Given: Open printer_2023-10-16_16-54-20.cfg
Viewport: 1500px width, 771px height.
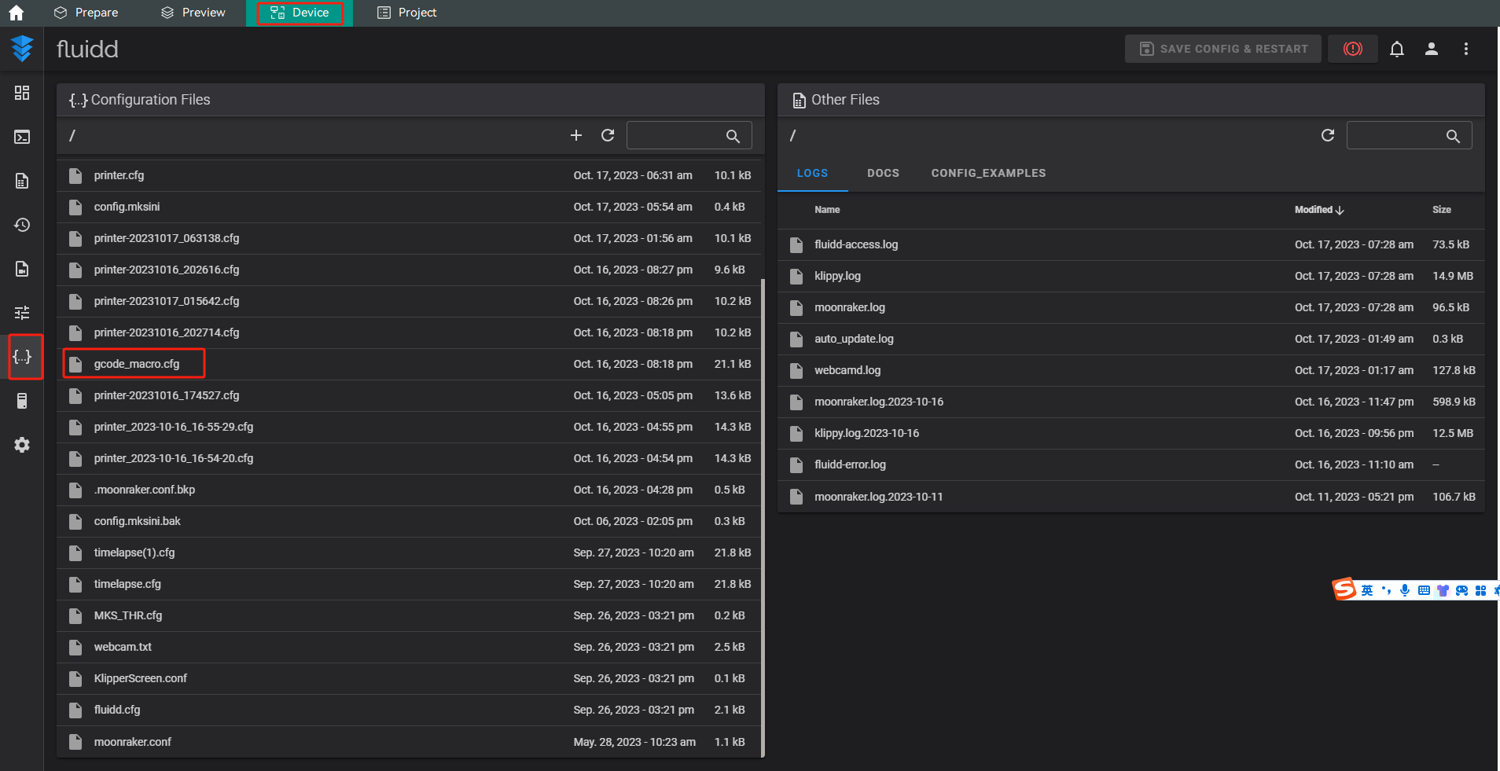Looking at the screenshot, I should coord(409,458).
